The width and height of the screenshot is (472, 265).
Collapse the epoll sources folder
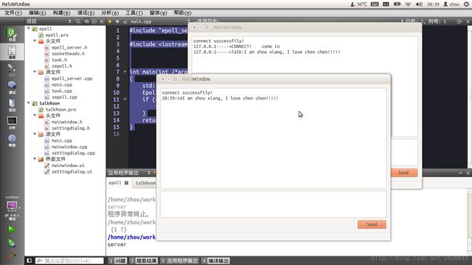pos(35,72)
